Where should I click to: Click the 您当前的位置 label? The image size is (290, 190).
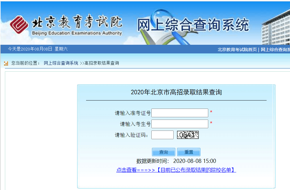[x=25, y=63]
